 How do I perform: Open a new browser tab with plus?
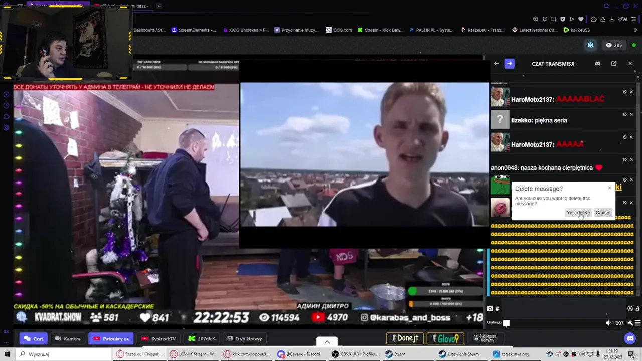159,6
